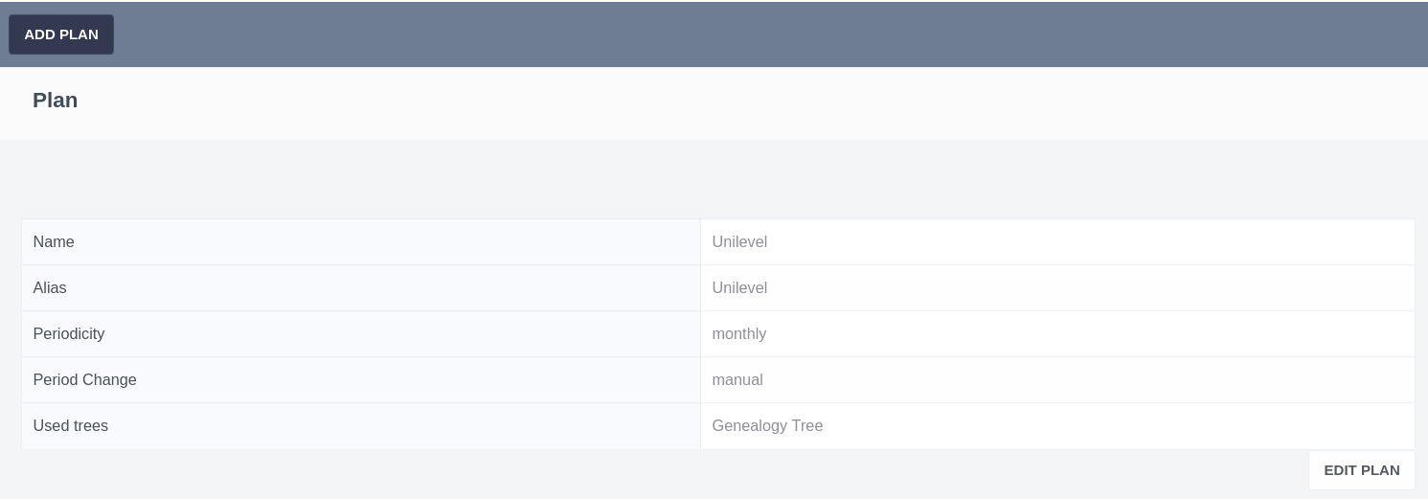Click the word trees in Used trees
Viewport: 1428px width, 499px height.
pos(89,426)
